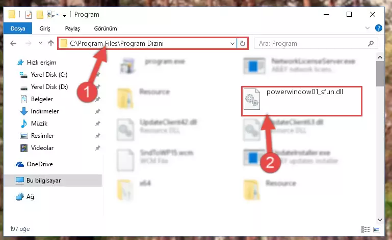The width and height of the screenshot is (392, 240).
Task: Click the vertical scrollbar thumb
Action: [380, 74]
